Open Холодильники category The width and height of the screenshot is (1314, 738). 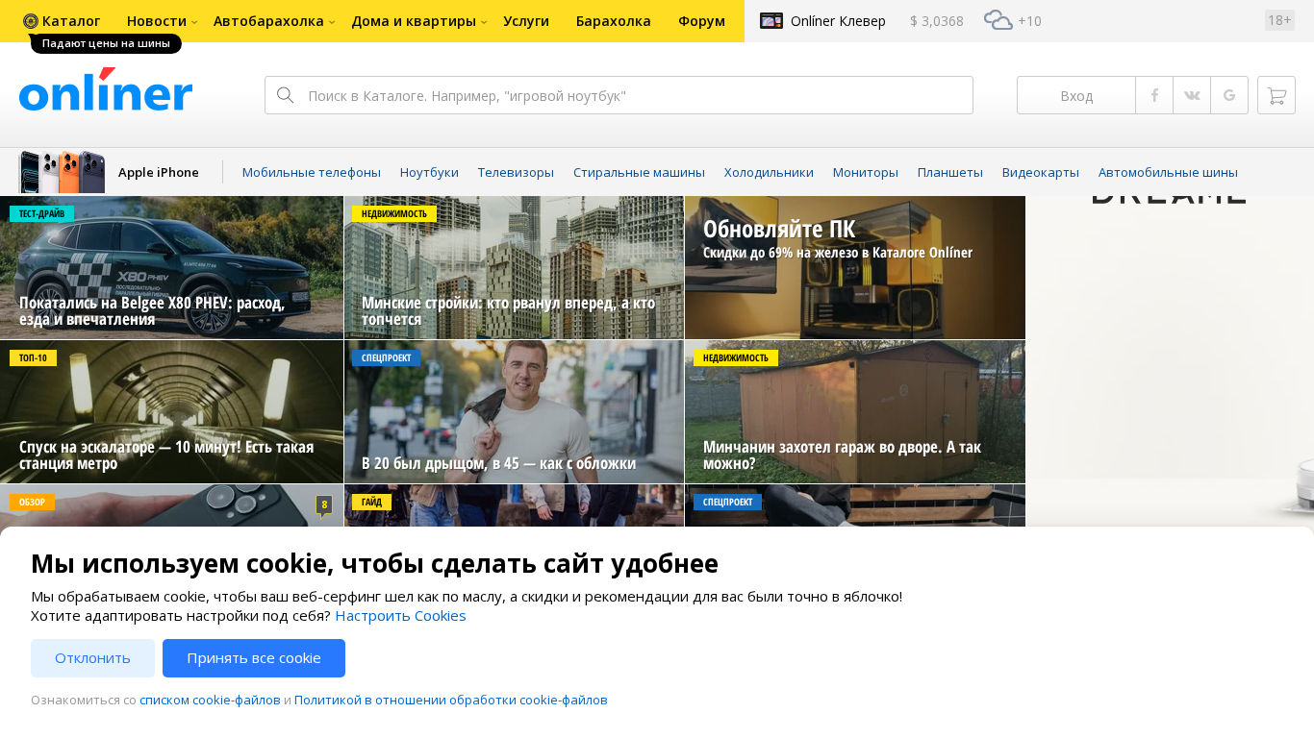[x=769, y=172]
